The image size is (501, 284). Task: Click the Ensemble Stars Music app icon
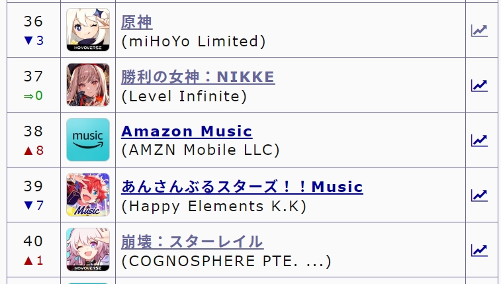coord(88,195)
